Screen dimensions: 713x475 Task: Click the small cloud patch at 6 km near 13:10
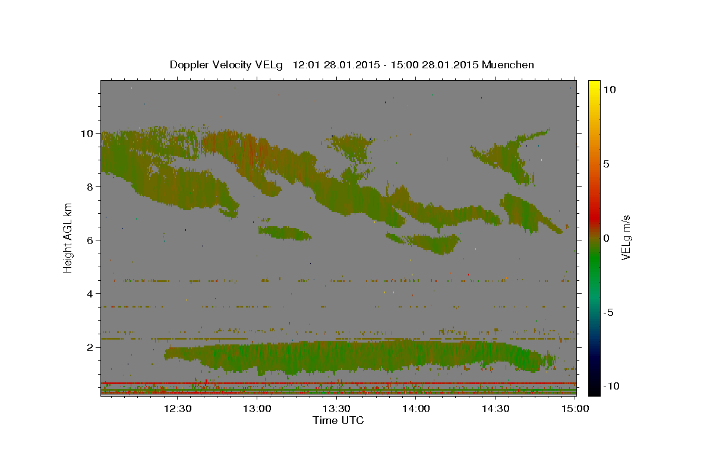[x=284, y=232]
